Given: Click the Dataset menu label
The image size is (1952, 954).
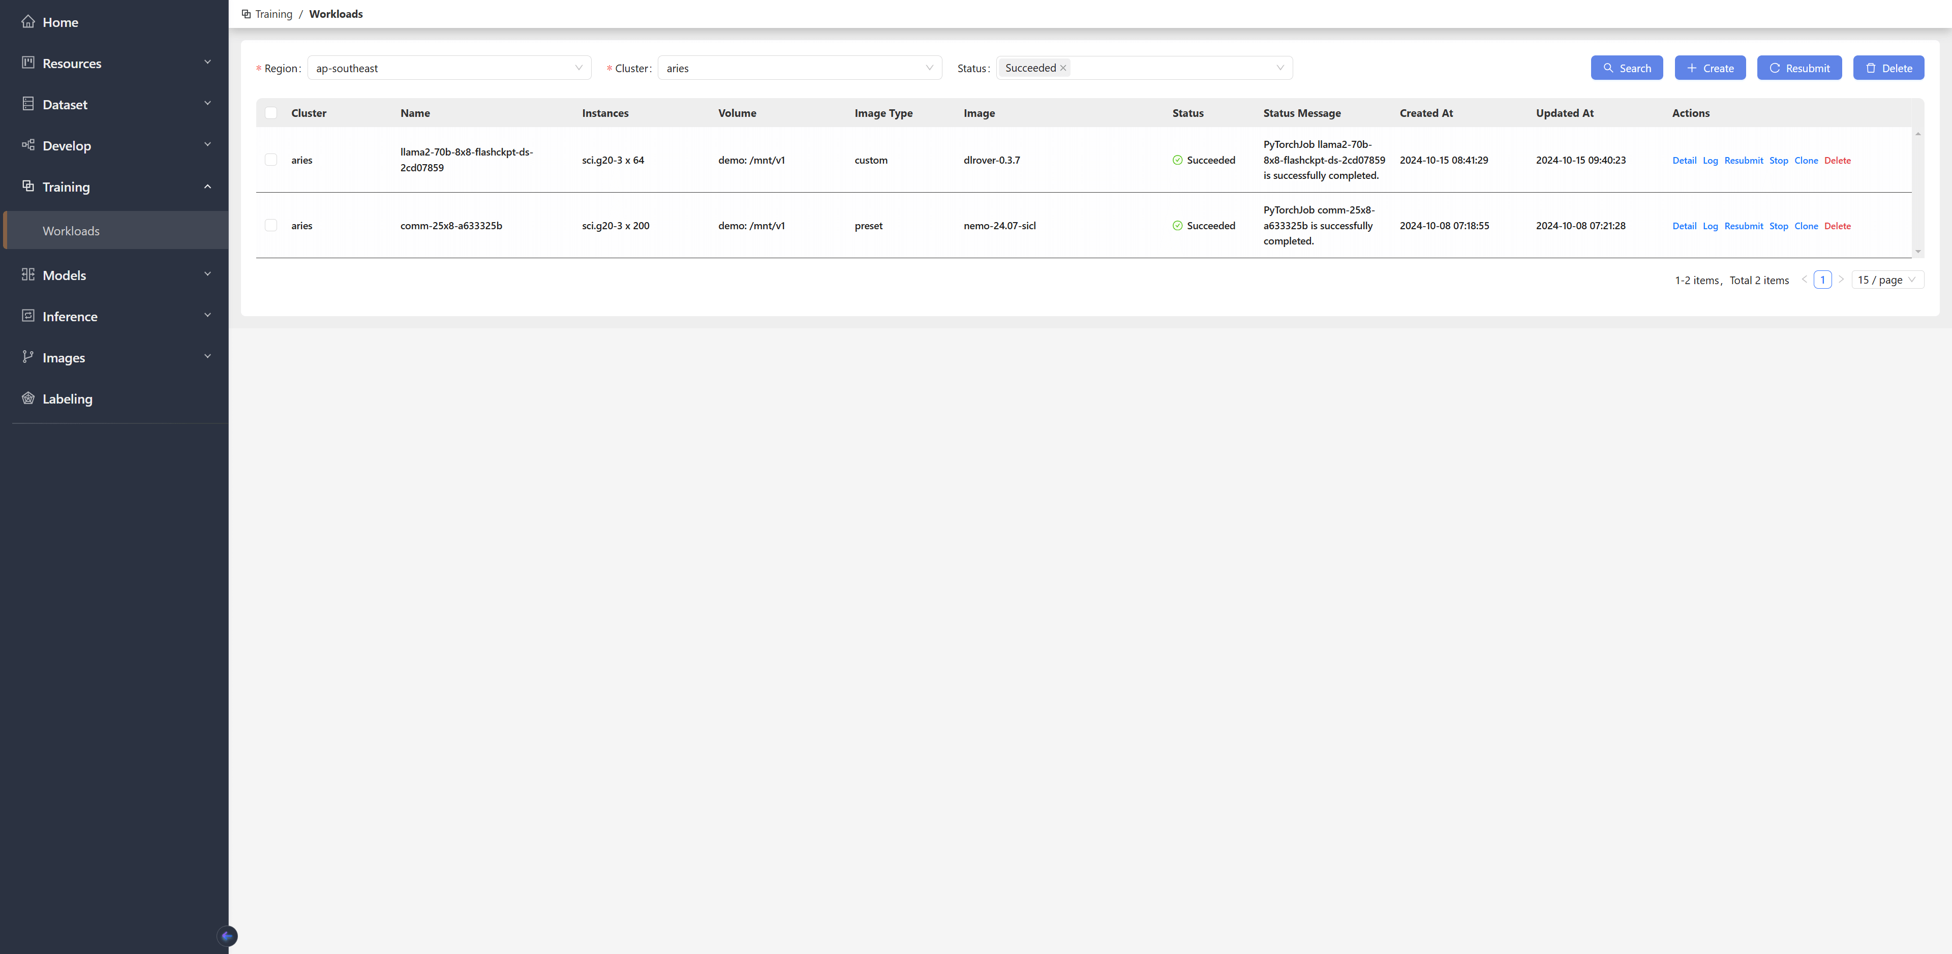Looking at the screenshot, I should point(65,105).
